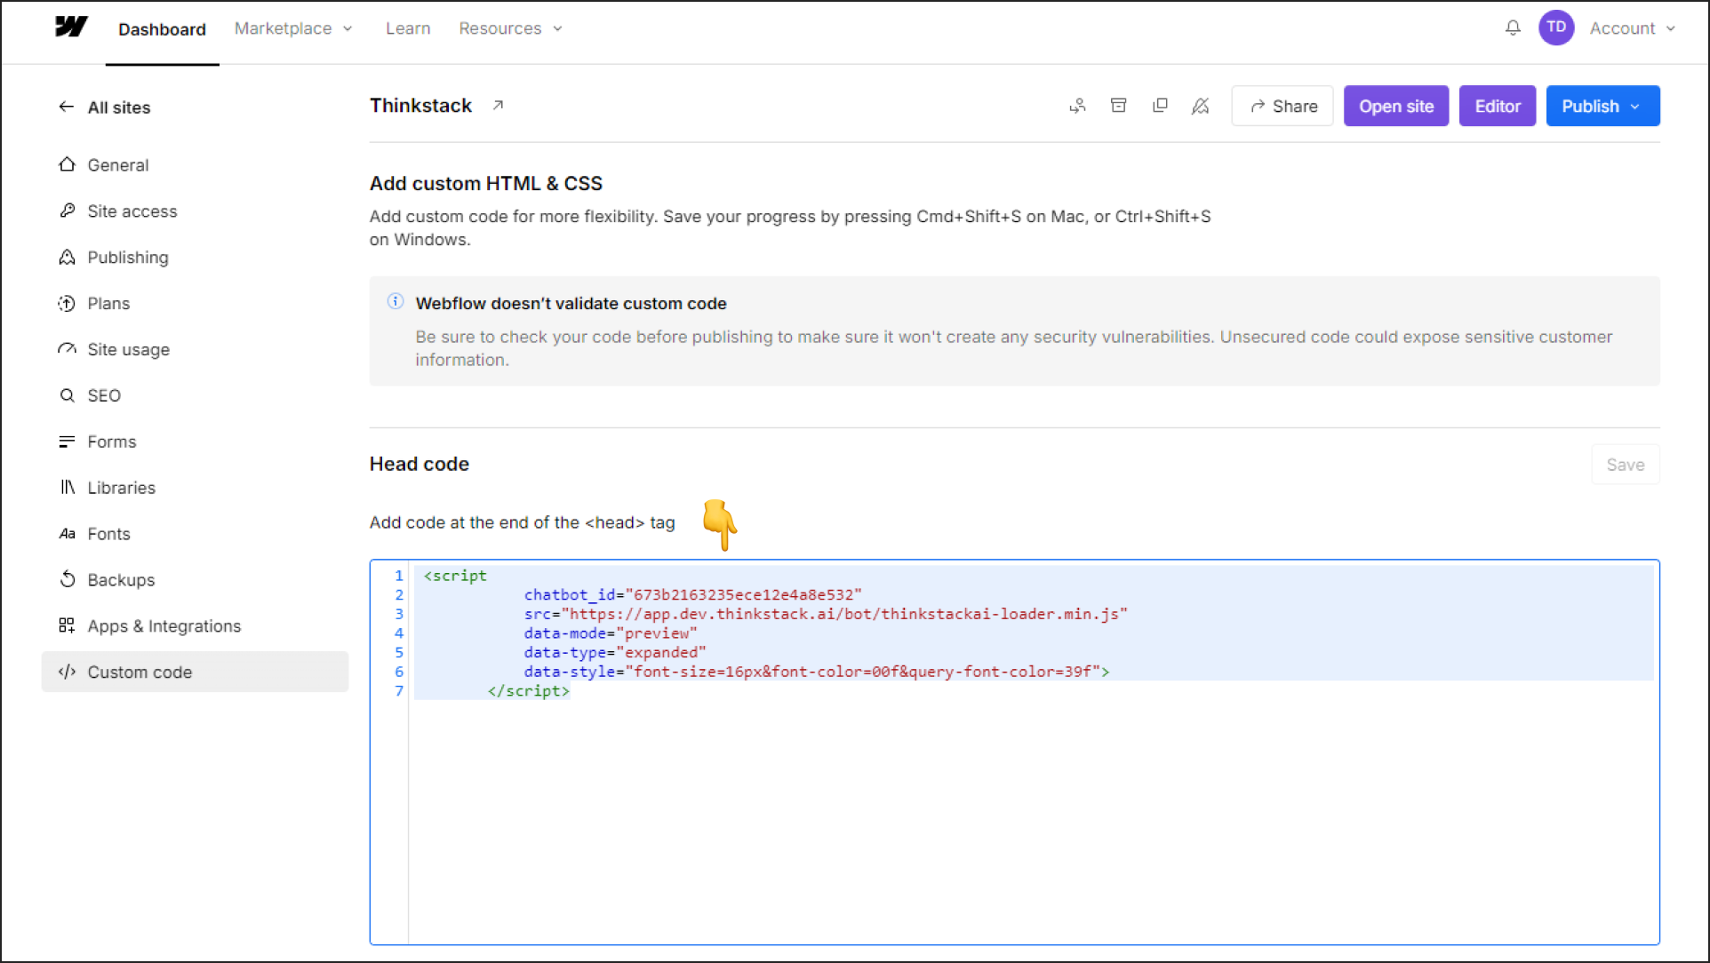Click line number 4 in the gutter
The width and height of the screenshot is (1710, 963).
click(x=399, y=633)
